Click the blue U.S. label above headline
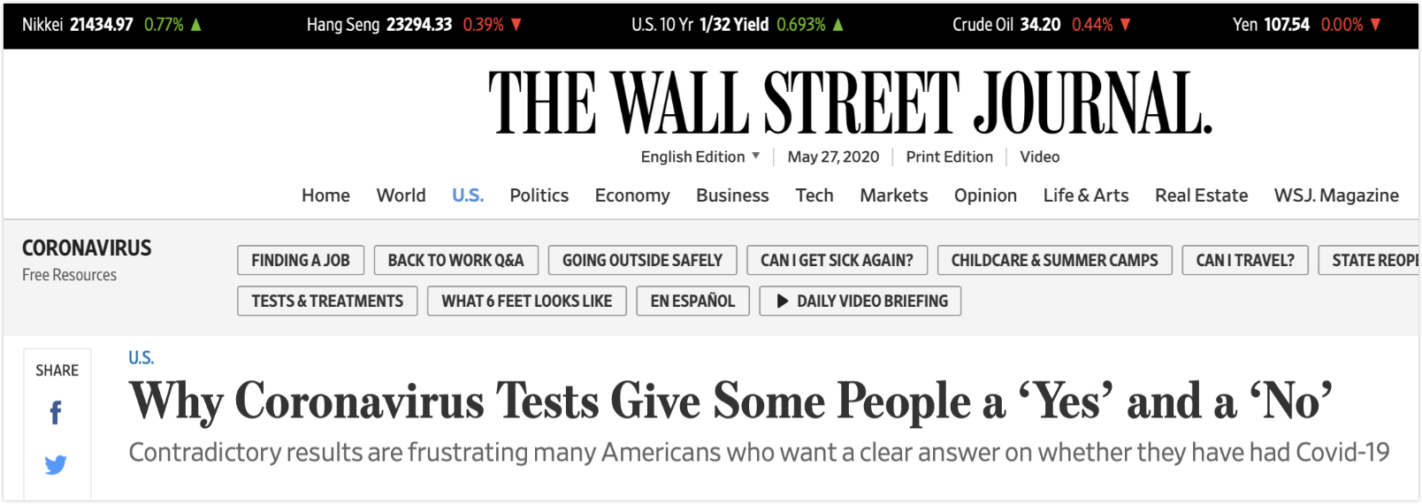1422x504 pixels. (141, 358)
